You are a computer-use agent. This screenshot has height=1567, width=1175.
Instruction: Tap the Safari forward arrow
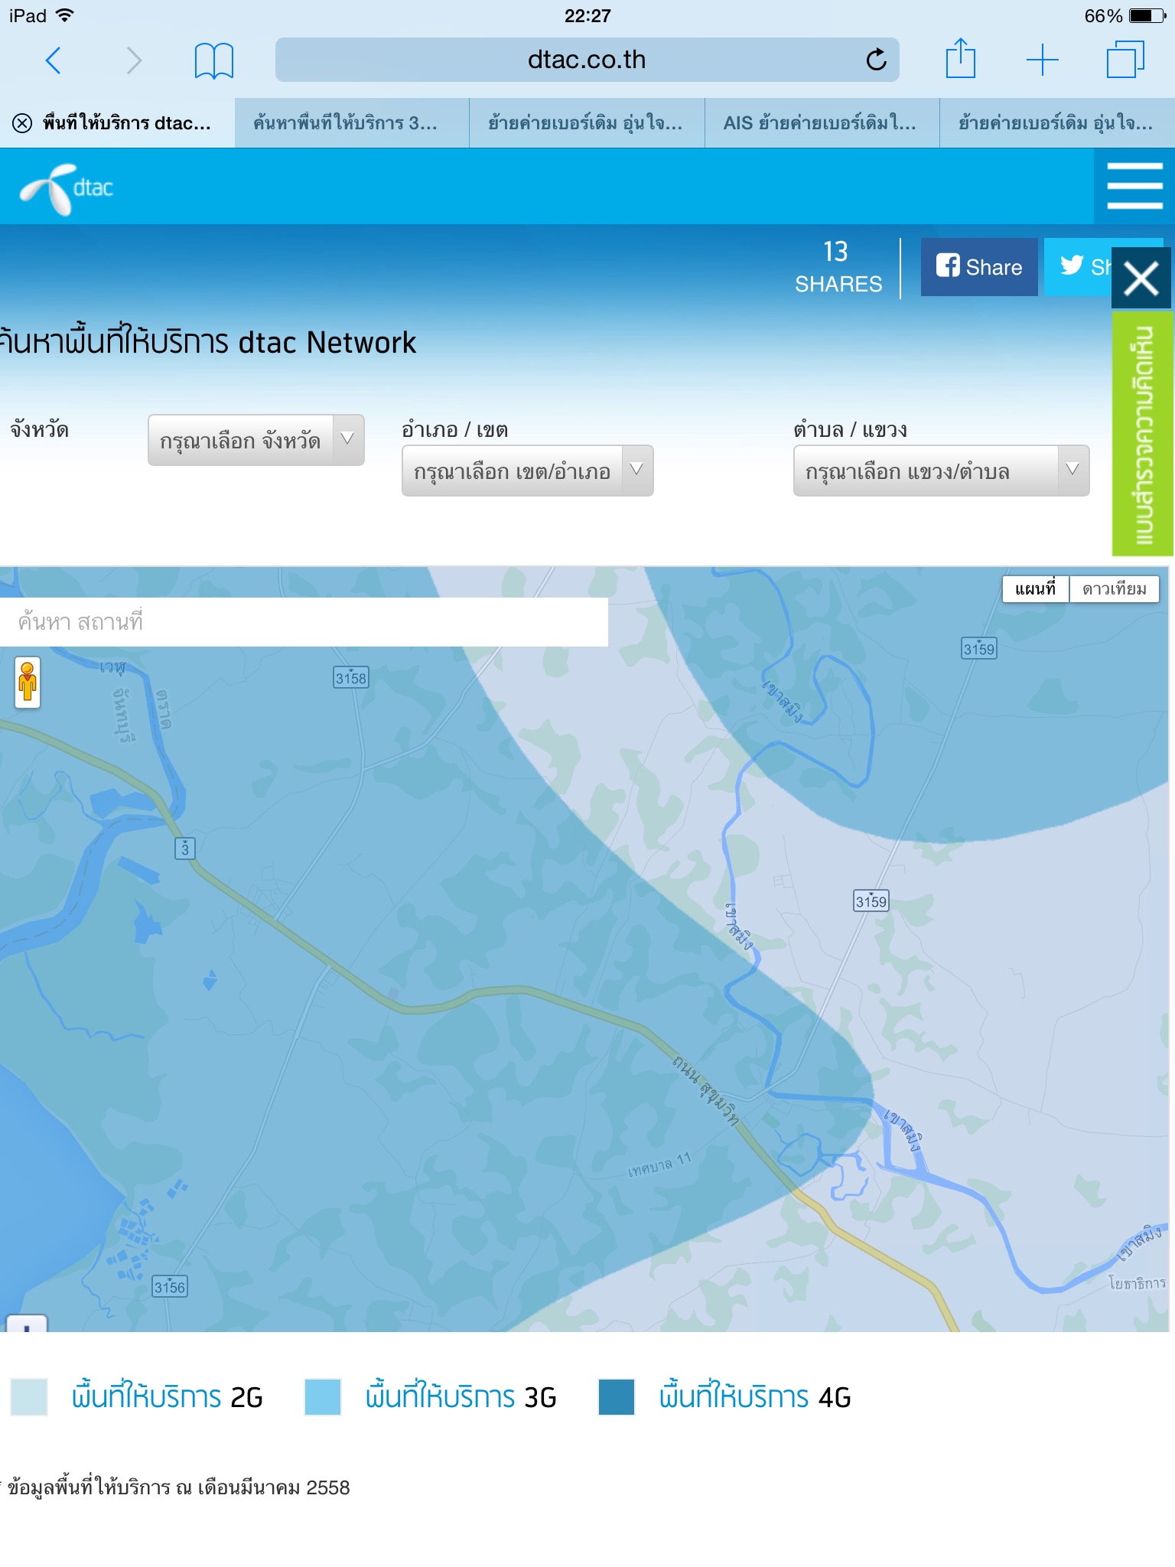134,60
